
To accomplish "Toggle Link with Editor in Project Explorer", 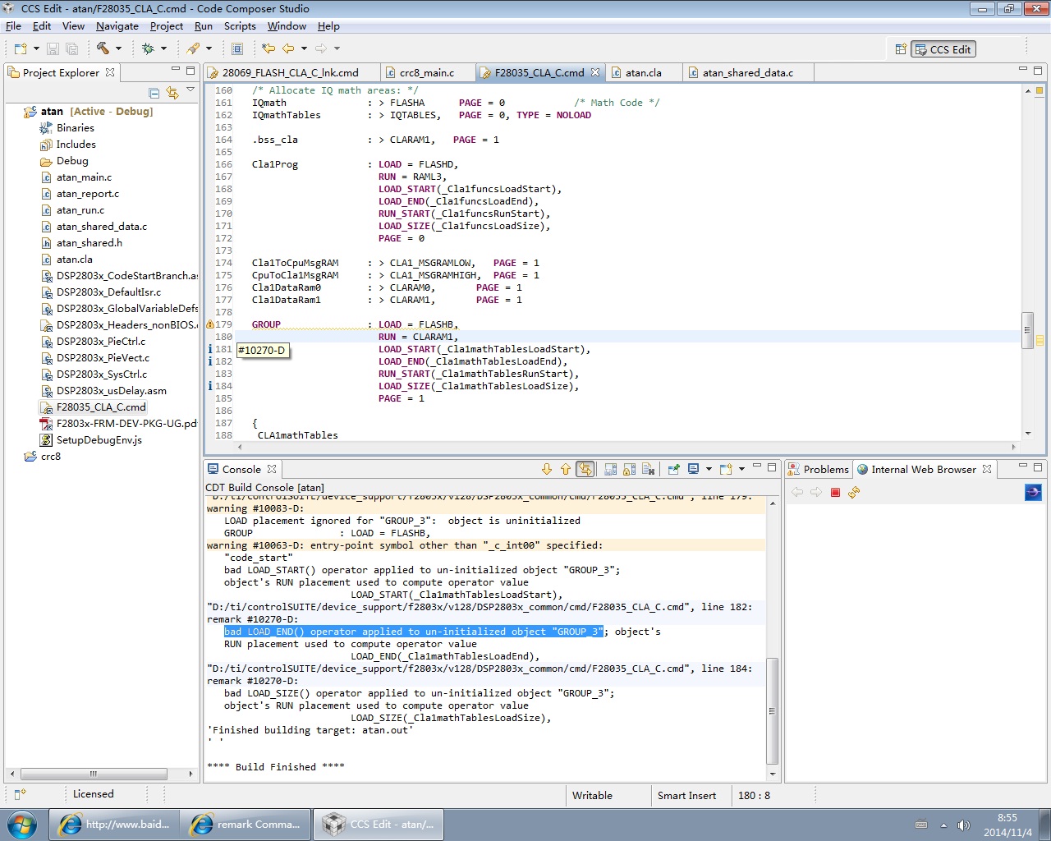I will pyautogui.click(x=172, y=93).
